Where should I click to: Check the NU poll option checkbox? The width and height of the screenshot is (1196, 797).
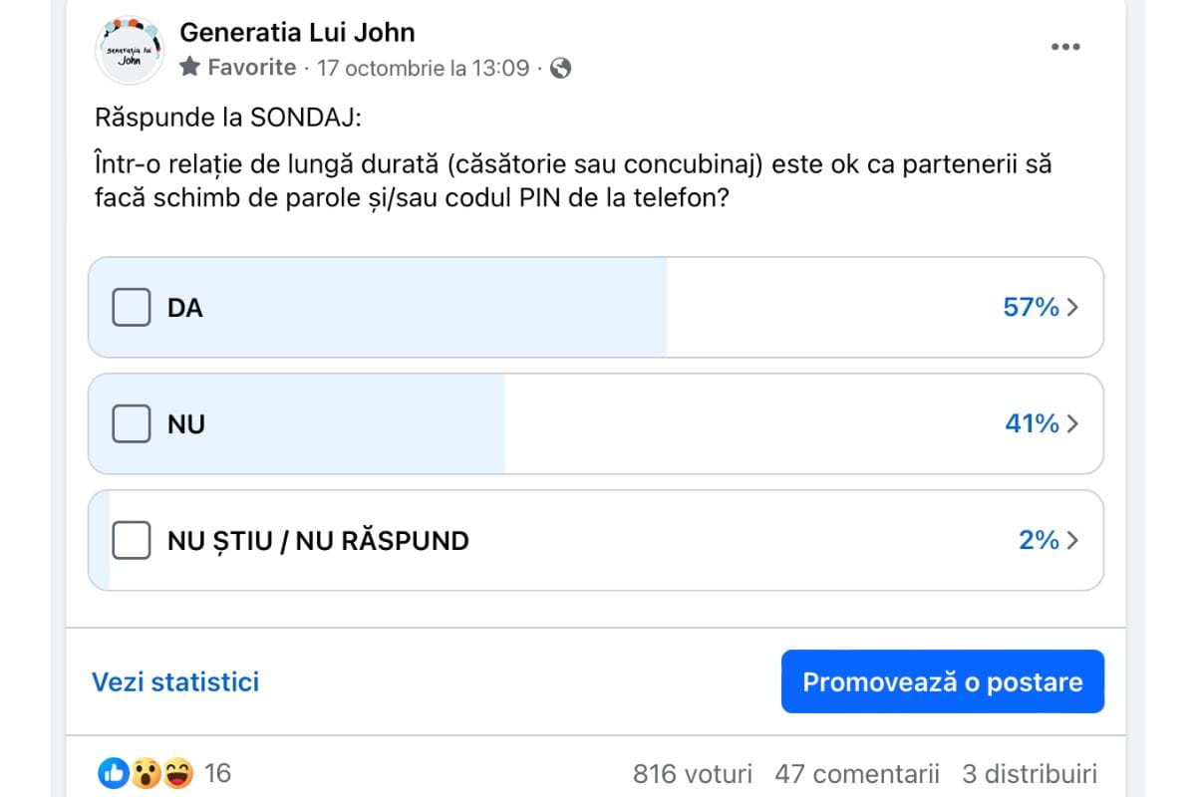[x=131, y=423]
